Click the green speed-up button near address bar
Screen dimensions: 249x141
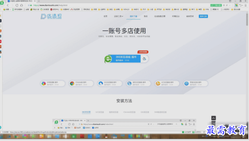pos(216,5)
